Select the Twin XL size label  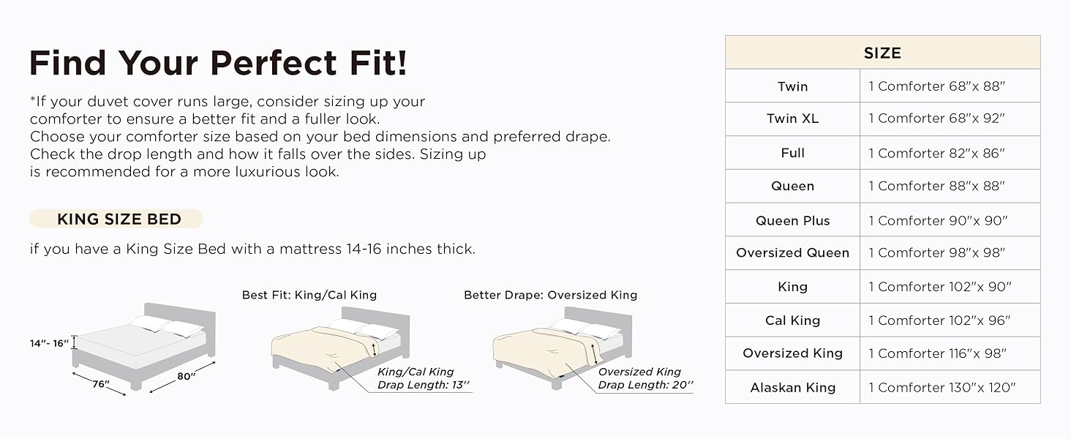click(793, 119)
